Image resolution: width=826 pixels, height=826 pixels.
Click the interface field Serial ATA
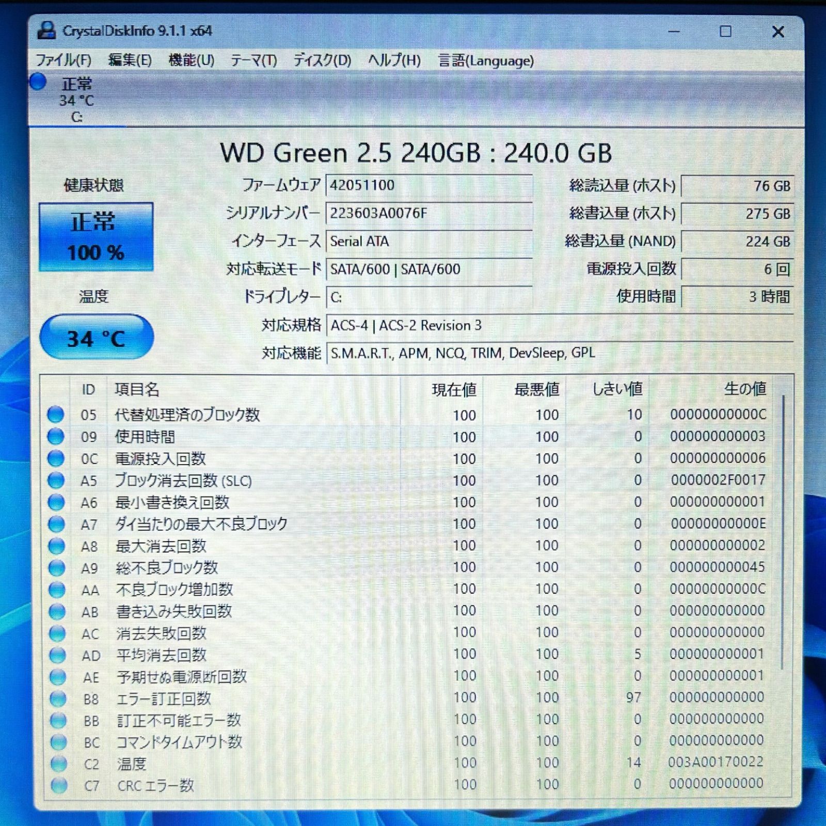click(429, 241)
